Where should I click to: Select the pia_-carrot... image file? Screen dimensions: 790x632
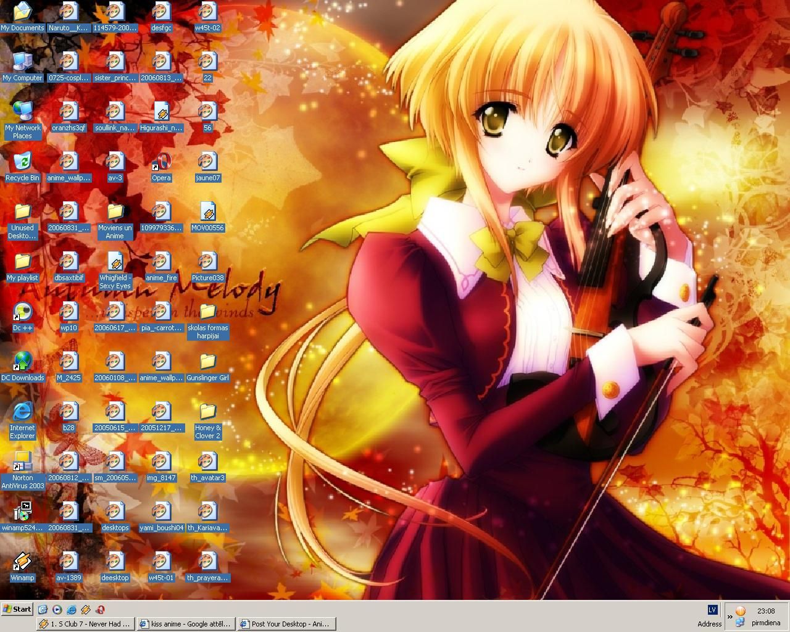161,317
